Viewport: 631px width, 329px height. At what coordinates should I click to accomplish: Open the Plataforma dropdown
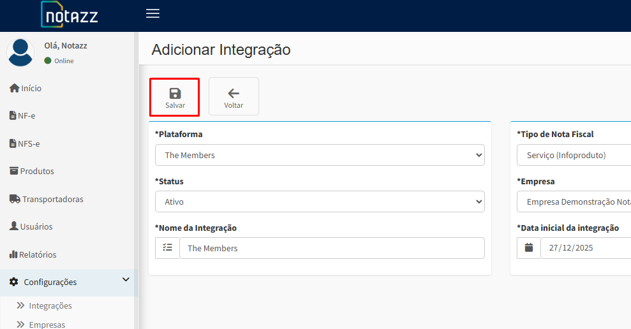click(x=320, y=155)
